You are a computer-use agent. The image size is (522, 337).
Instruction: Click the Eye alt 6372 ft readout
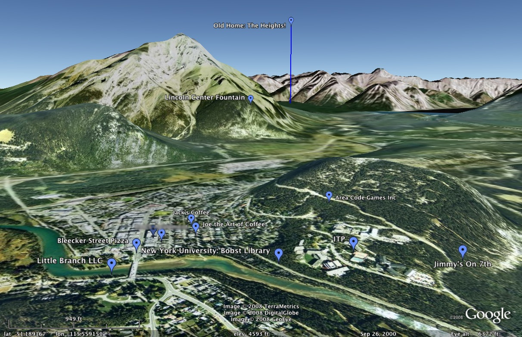point(475,334)
